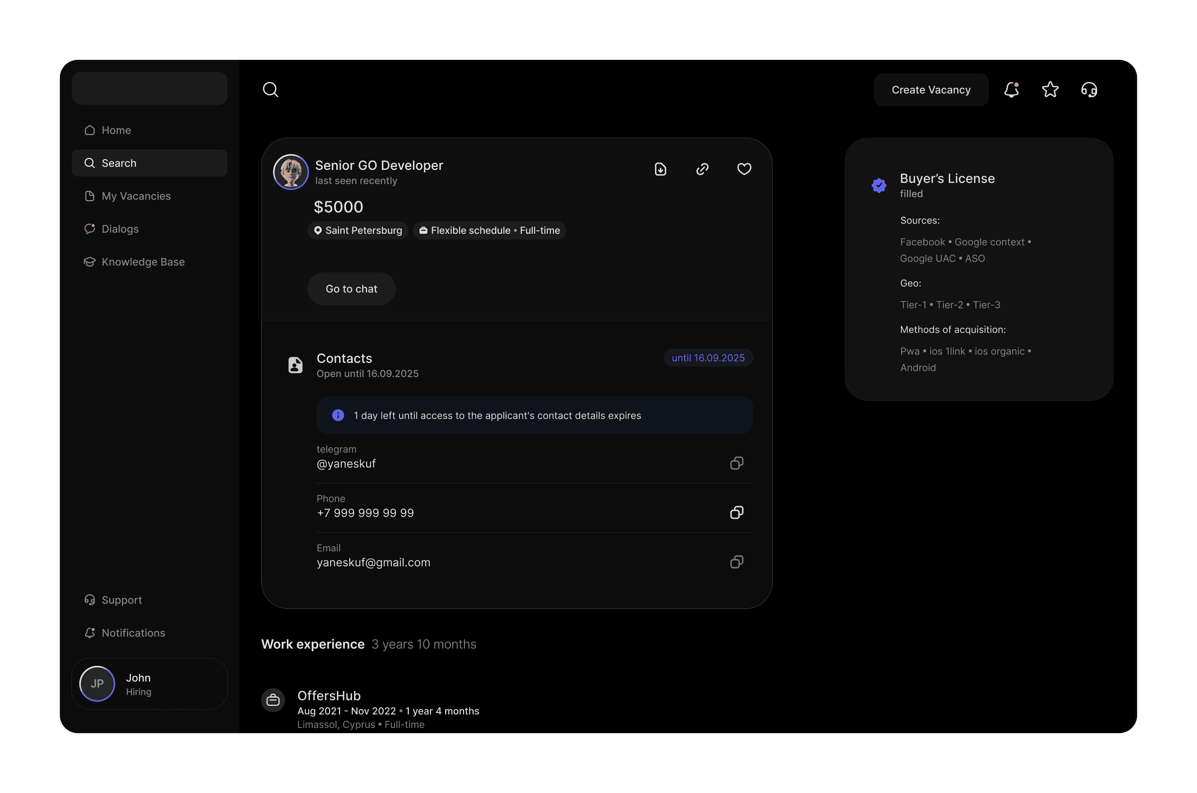Click the headset support icon in header
The image size is (1197, 793).
coord(1089,89)
